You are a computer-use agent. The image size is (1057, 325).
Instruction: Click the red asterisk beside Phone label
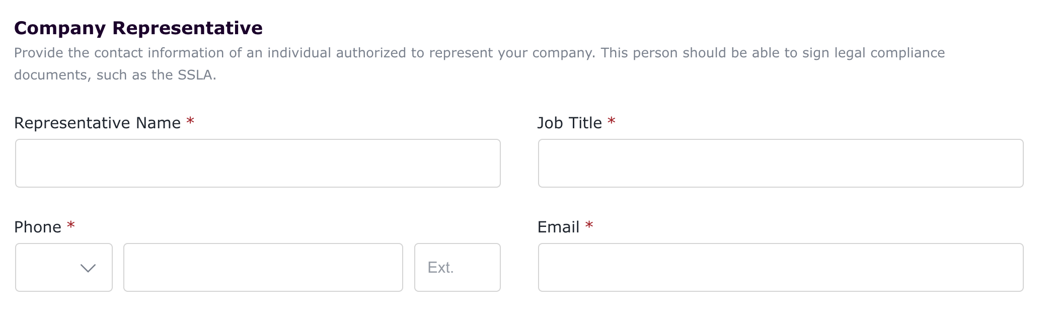coord(71,226)
